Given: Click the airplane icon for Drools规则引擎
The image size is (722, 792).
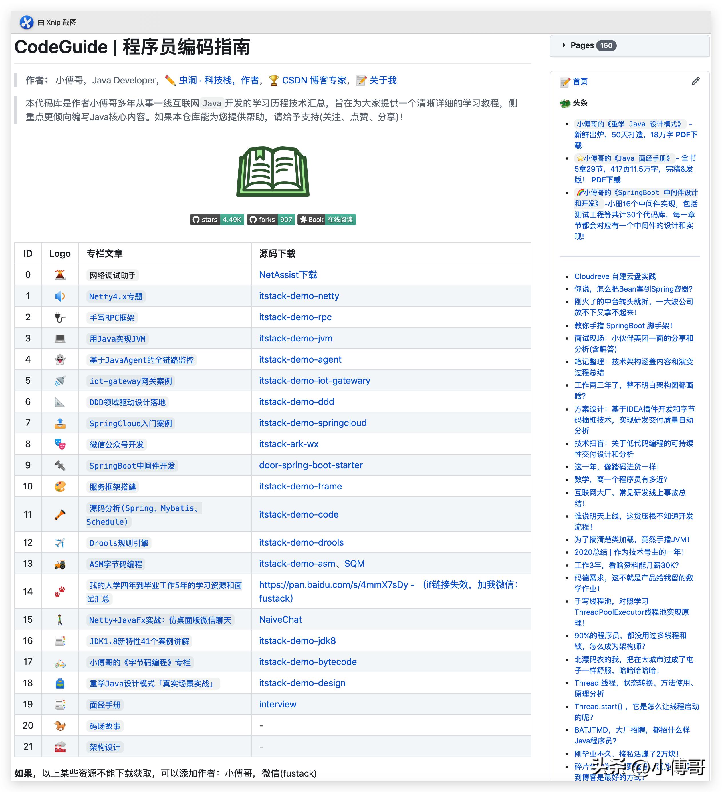Looking at the screenshot, I should (60, 542).
